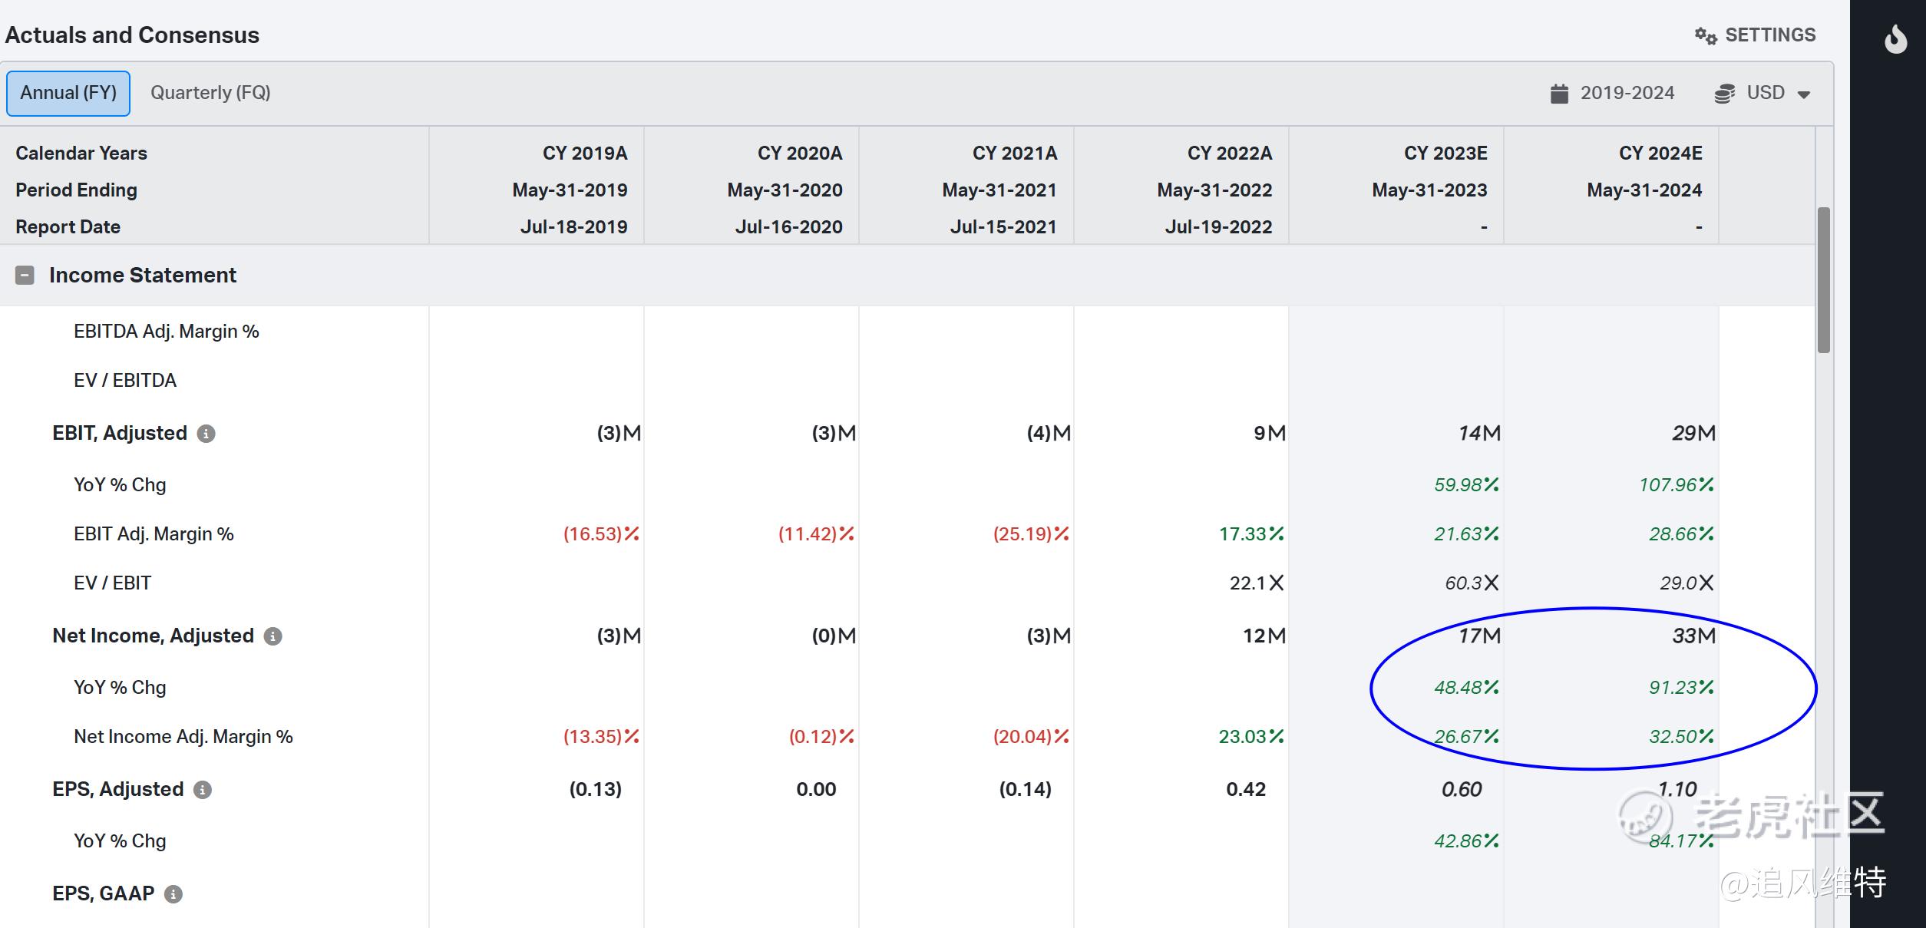Click the 23.03% net income margin value
Image resolution: width=1926 pixels, height=928 pixels.
pyautogui.click(x=1251, y=737)
